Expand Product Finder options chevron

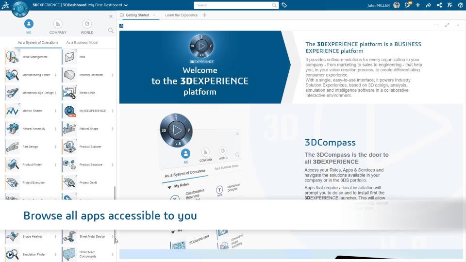pyautogui.click(x=55, y=164)
